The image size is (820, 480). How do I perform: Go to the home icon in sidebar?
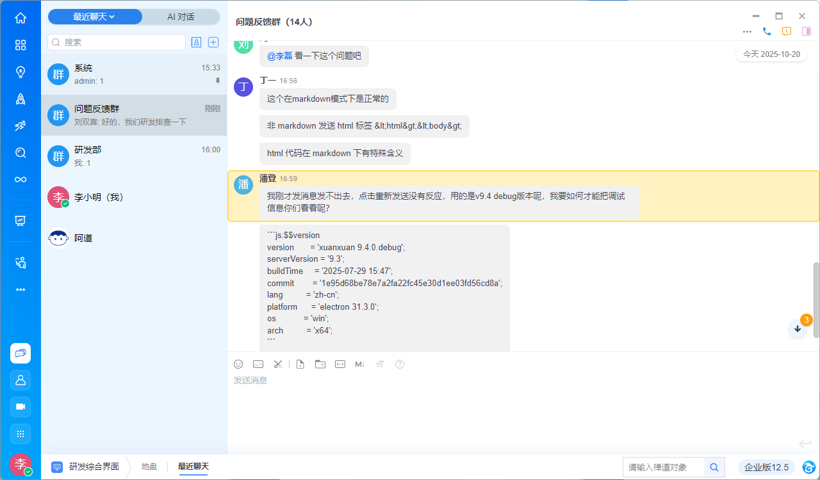point(20,18)
